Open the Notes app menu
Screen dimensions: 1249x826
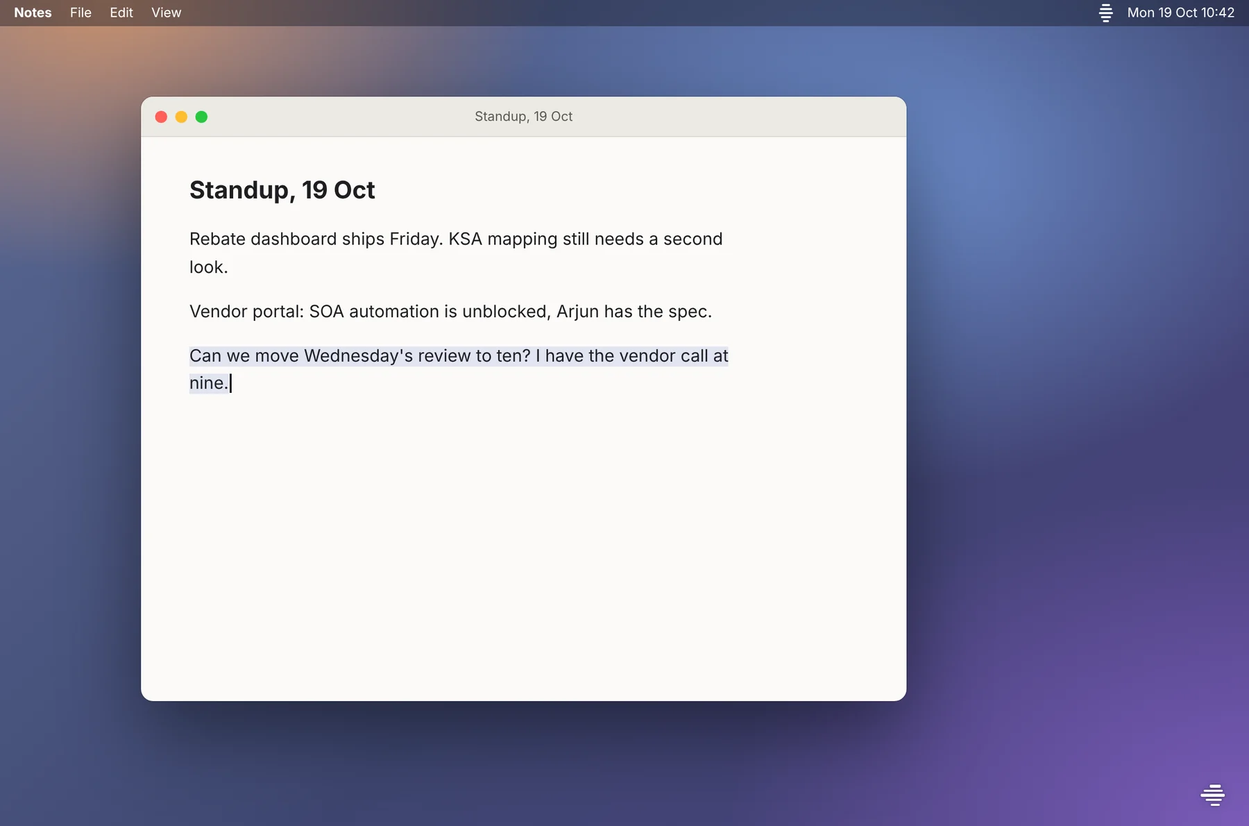pos(33,12)
